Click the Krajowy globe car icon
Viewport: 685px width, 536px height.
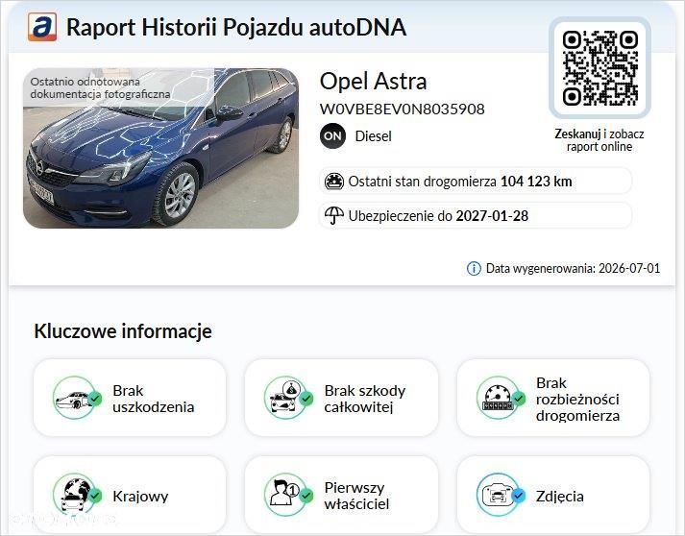click(75, 496)
